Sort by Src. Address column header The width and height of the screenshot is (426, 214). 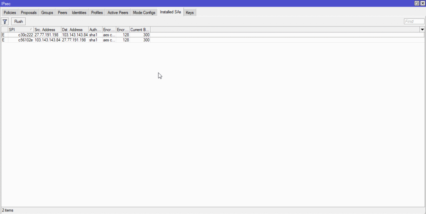(47, 29)
